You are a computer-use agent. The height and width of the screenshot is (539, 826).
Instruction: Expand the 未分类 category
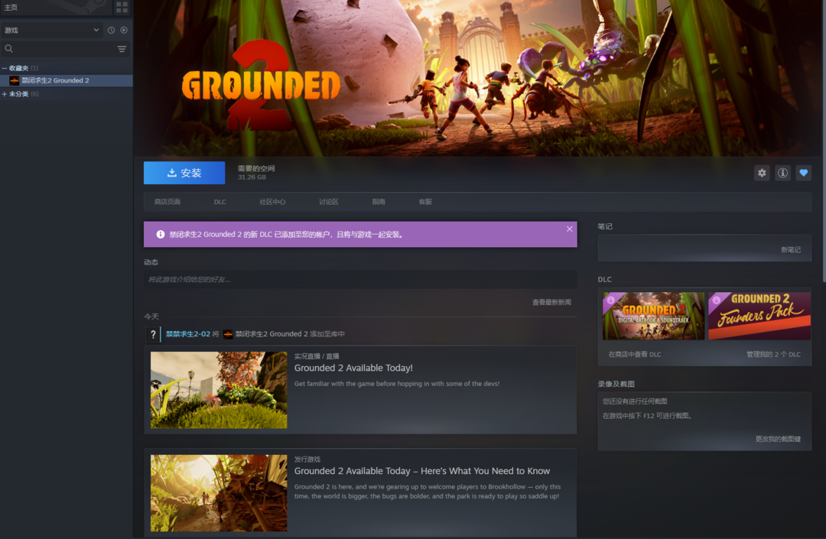tap(5, 94)
